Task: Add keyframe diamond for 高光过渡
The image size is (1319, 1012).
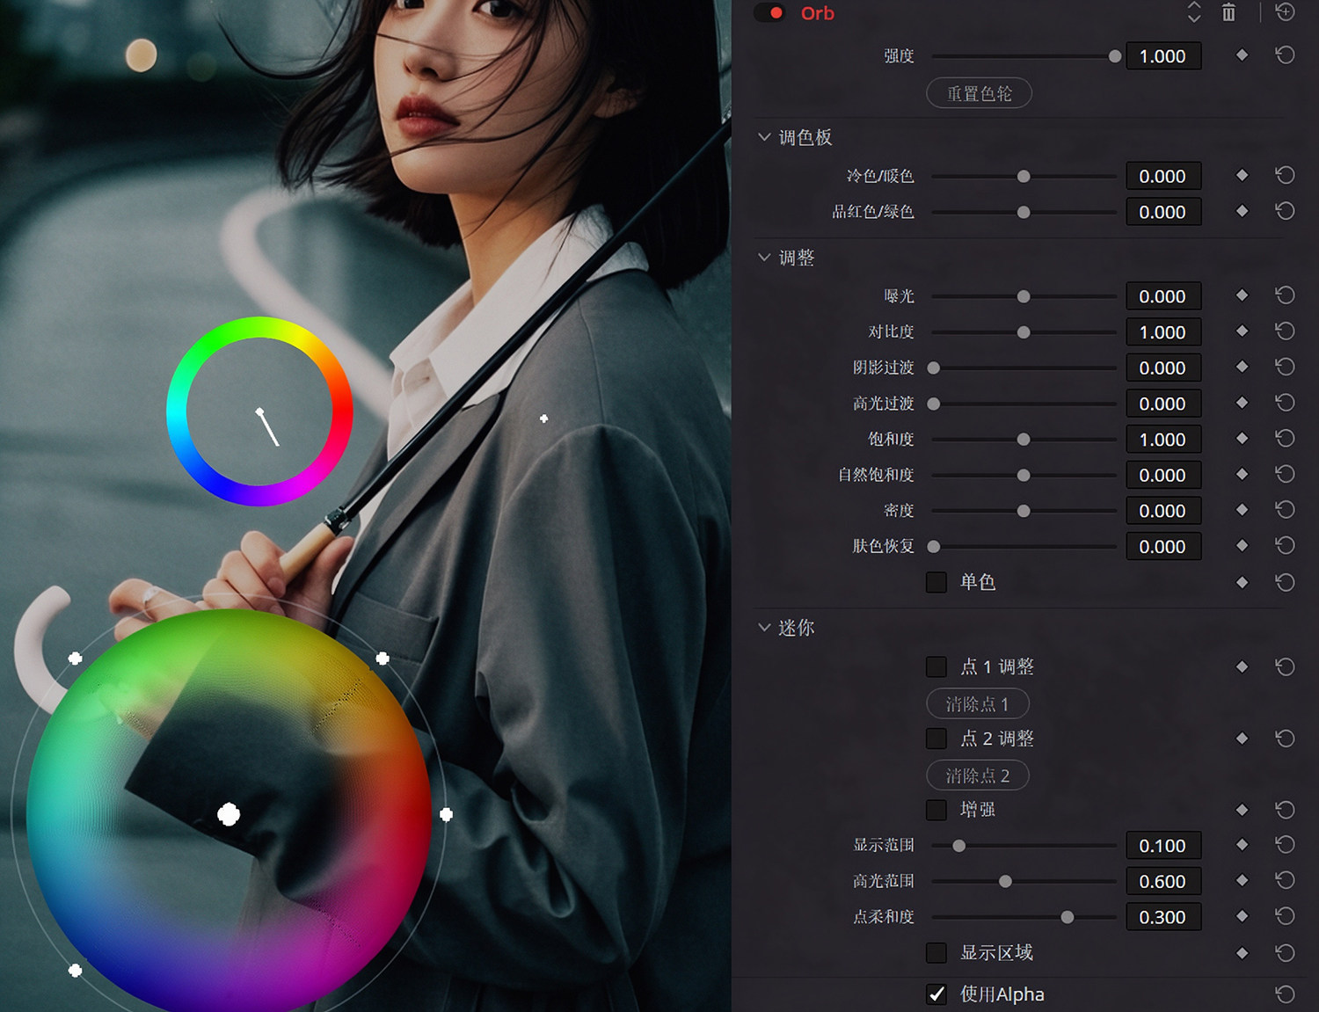Action: pyautogui.click(x=1242, y=404)
